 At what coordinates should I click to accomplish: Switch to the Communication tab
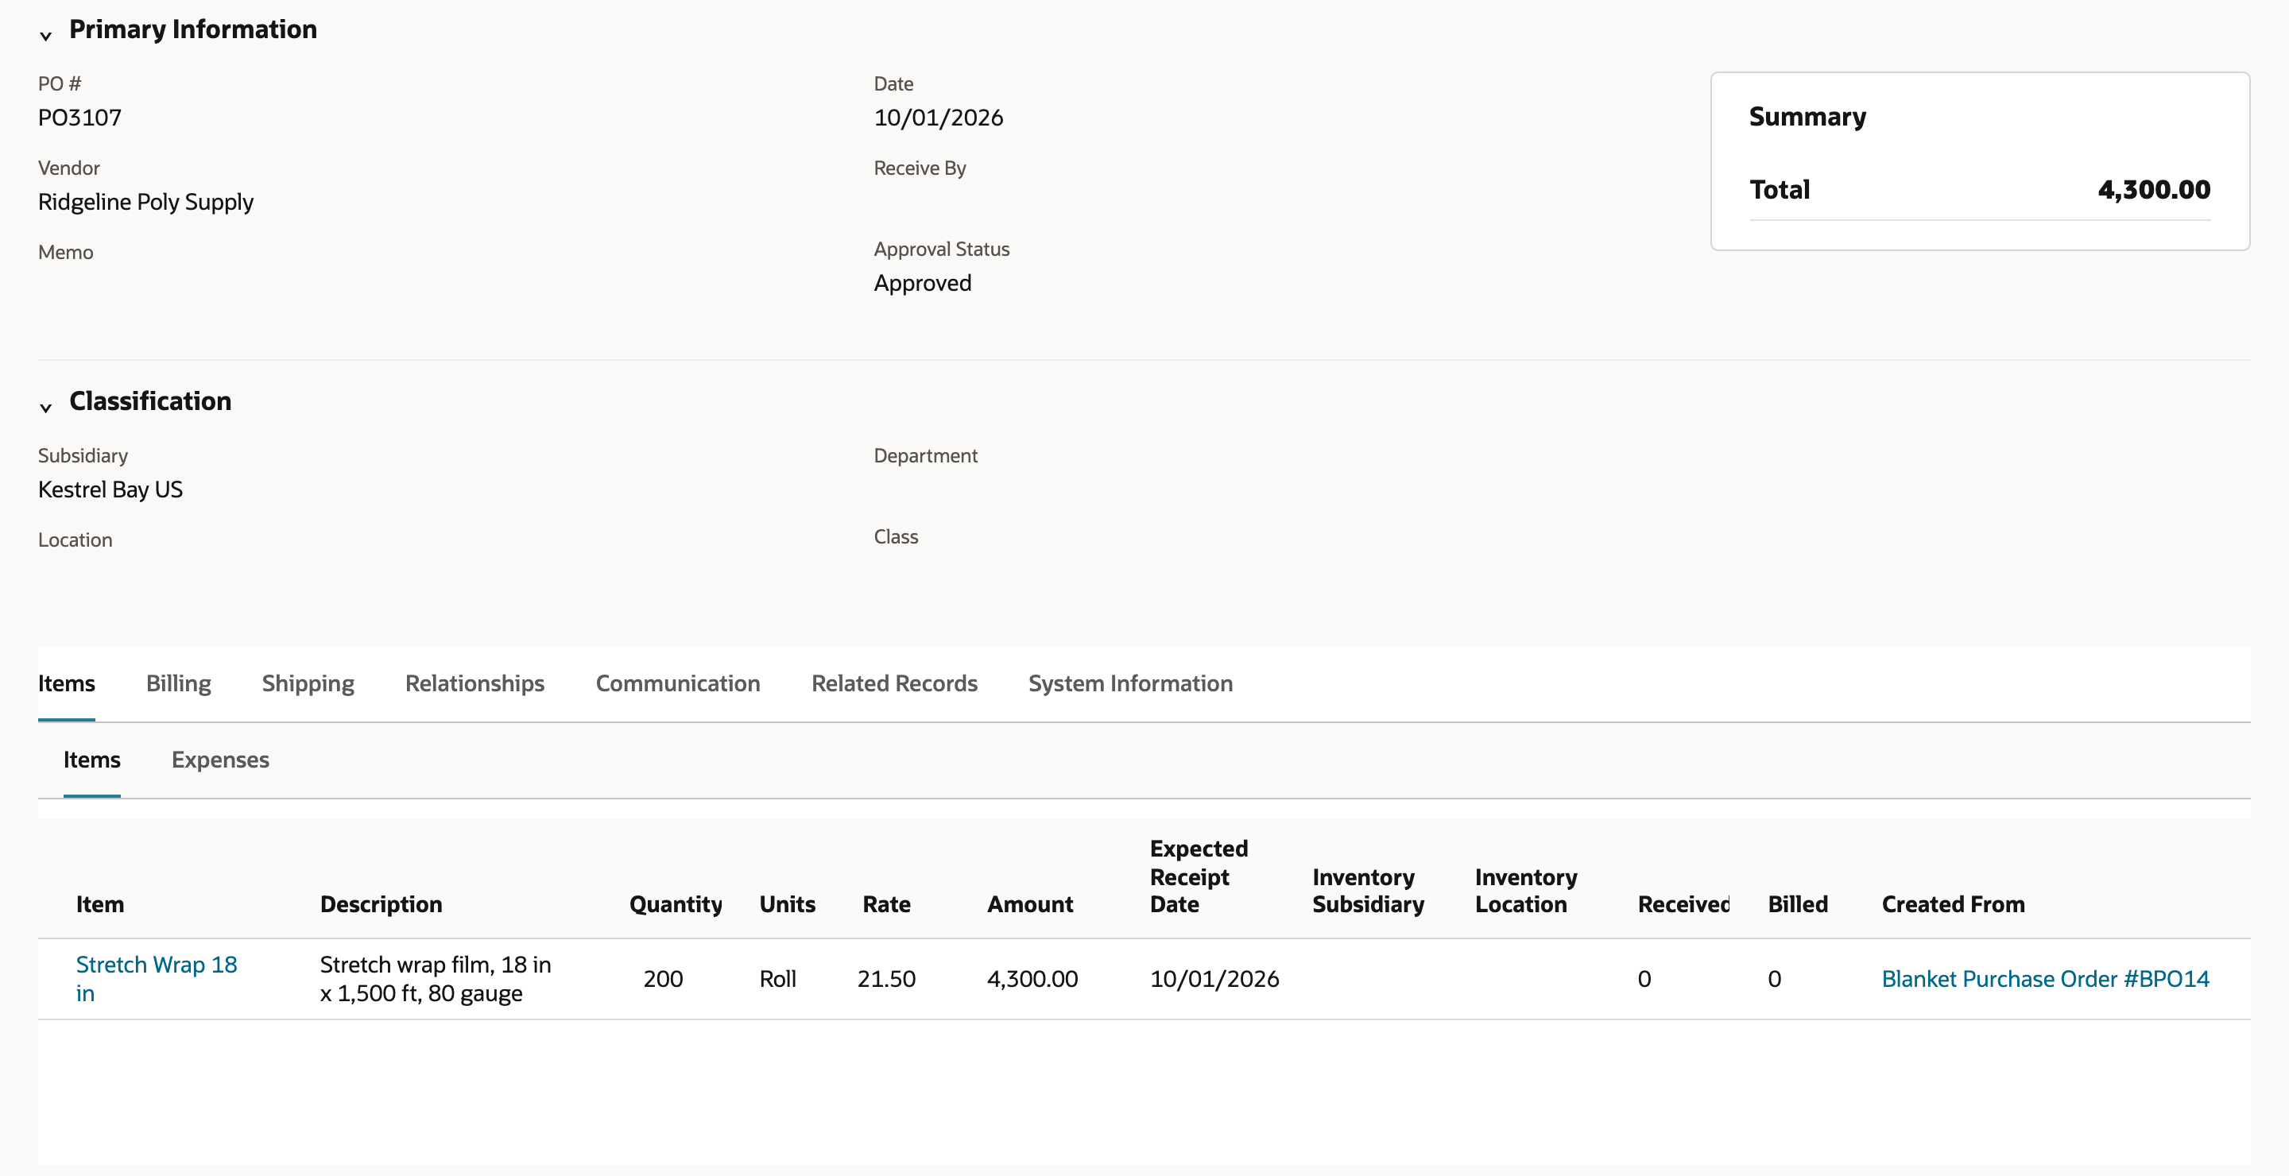tap(678, 683)
